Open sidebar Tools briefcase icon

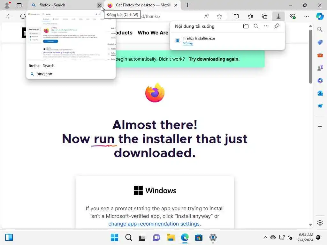pyautogui.click(x=320, y=55)
